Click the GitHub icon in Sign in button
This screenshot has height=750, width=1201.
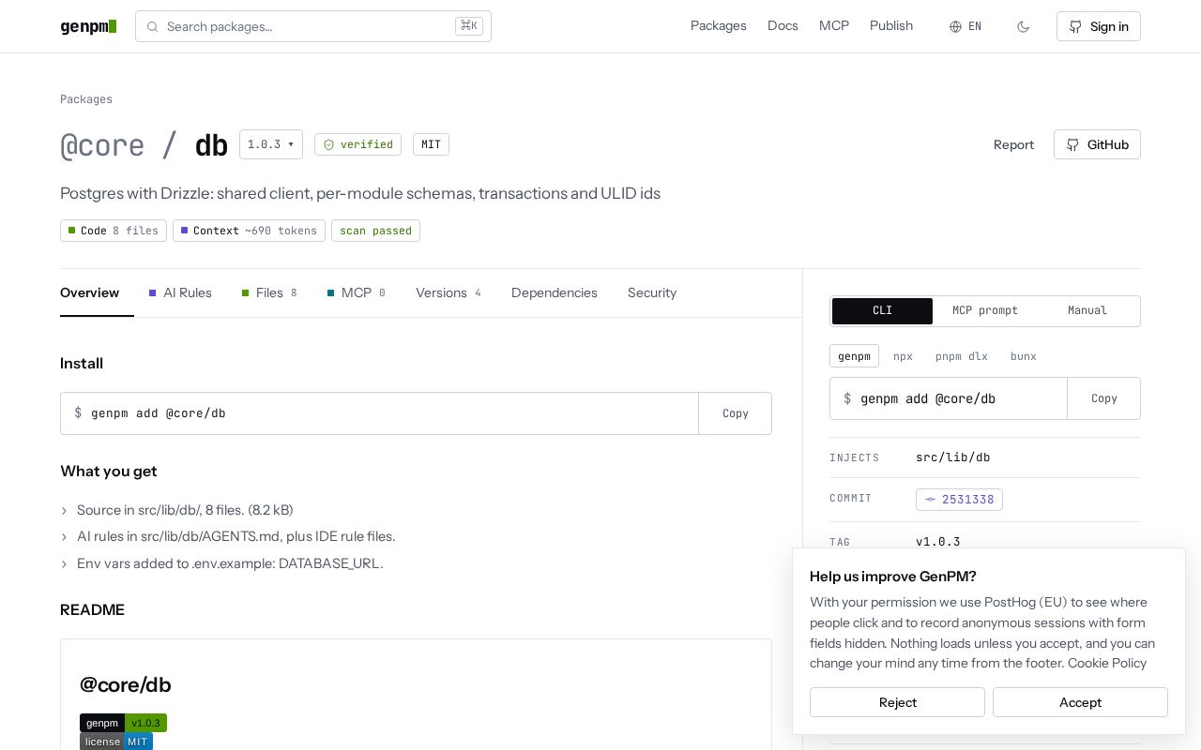point(1075,26)
